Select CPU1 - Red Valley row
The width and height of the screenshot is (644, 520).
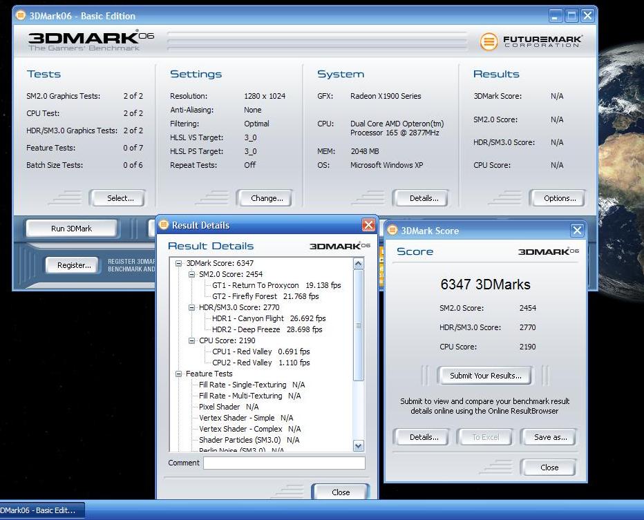click(261, 352)
